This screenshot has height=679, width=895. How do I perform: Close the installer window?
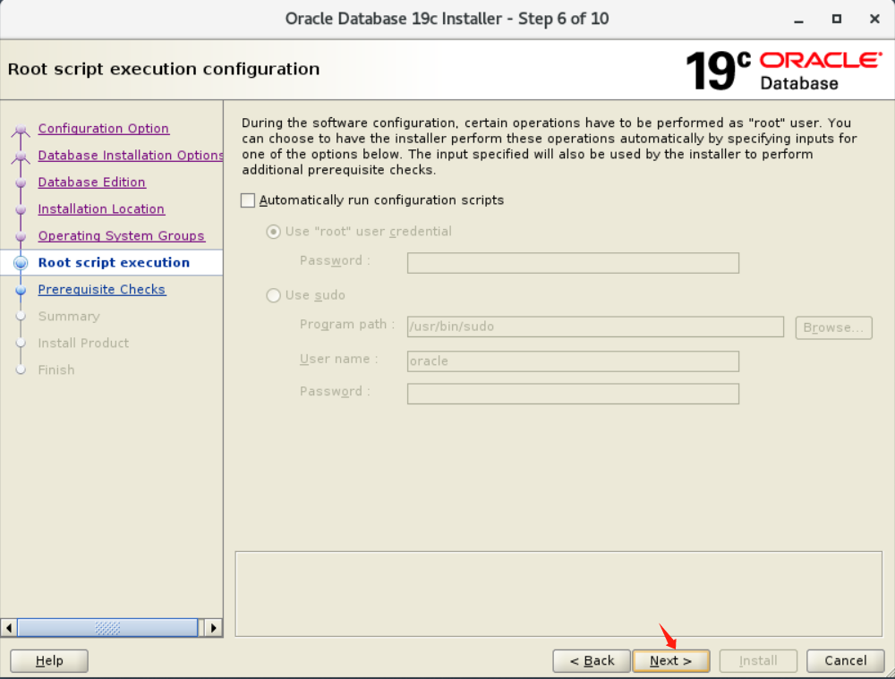click(874, 19)
